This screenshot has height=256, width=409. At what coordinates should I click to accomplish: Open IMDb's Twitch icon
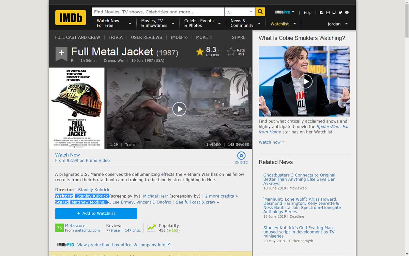click(334, 13)
